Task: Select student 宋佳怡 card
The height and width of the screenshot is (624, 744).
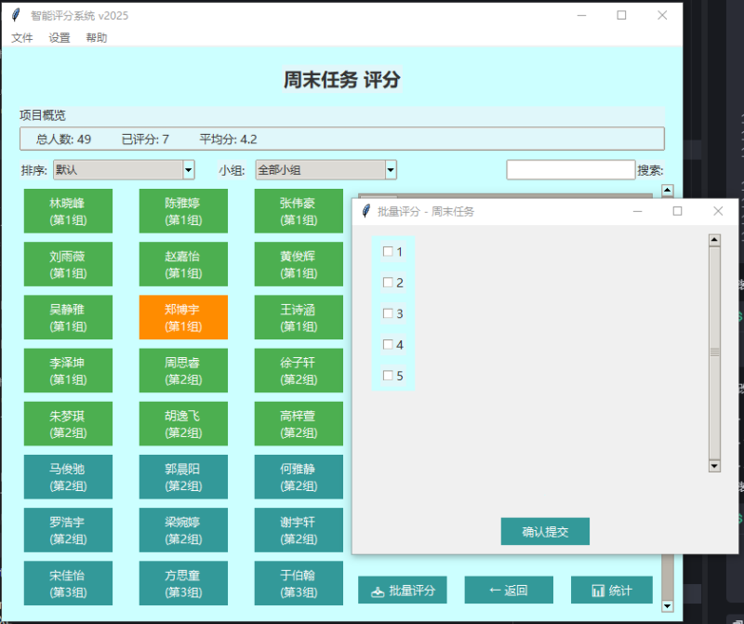Action: 68,583
